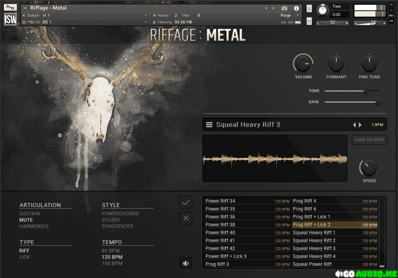Choose Power Riff 38 from list
The height and width of the screenshot is (278, 398).
coord(220,225)
